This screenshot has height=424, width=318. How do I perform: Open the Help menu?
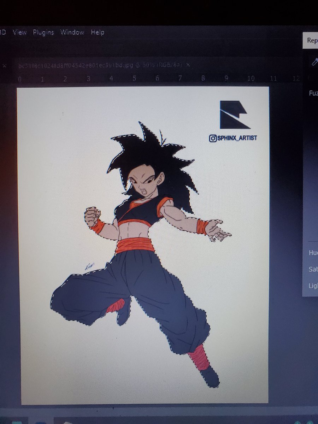tap(98, 32)
